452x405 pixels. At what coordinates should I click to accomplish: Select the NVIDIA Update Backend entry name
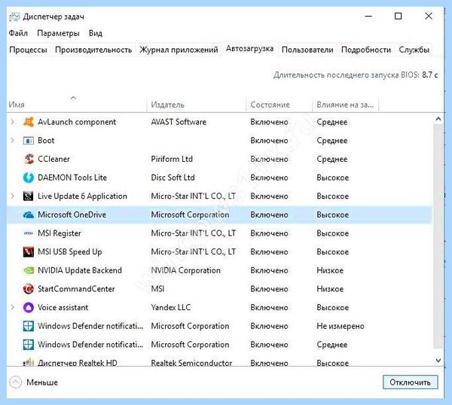click(80, 270)
